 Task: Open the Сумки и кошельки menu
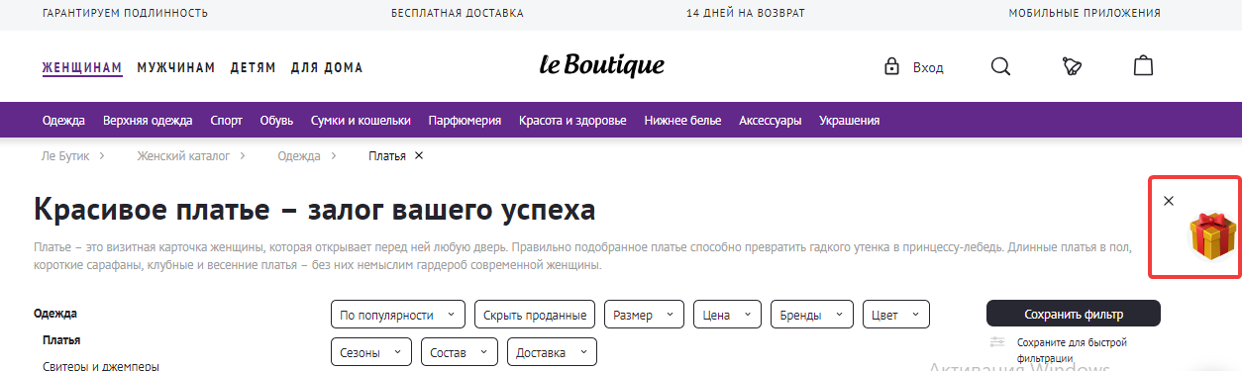361,121
